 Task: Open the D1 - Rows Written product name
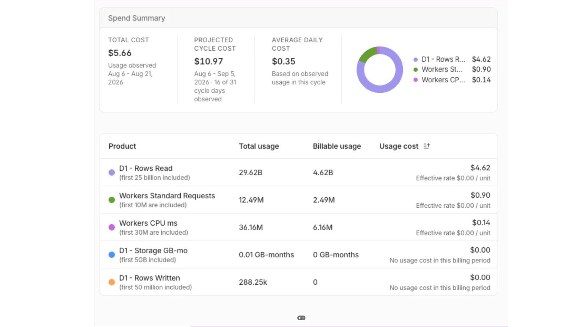[x=149, y=278]
